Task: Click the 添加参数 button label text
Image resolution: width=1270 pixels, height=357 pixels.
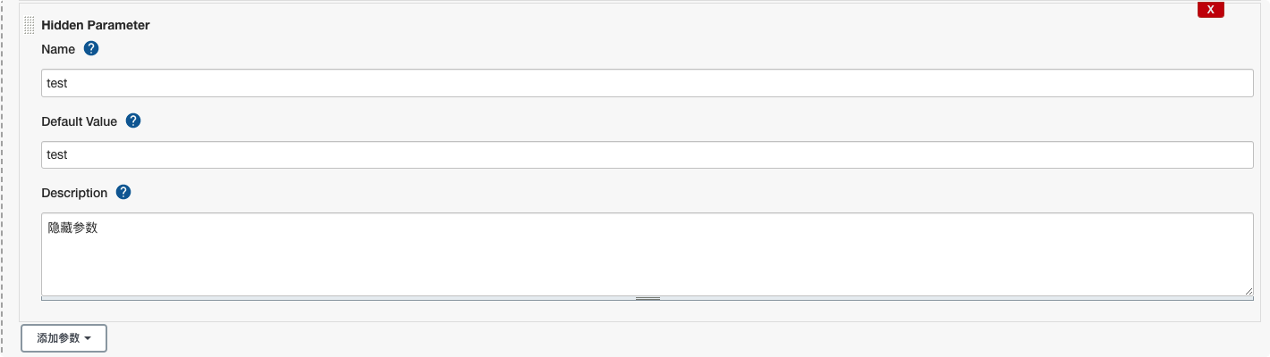Action: pyautogui.click(x=58, y=338)
